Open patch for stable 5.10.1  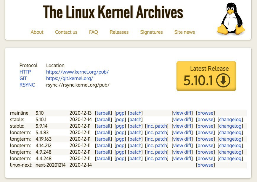[135, 120]
